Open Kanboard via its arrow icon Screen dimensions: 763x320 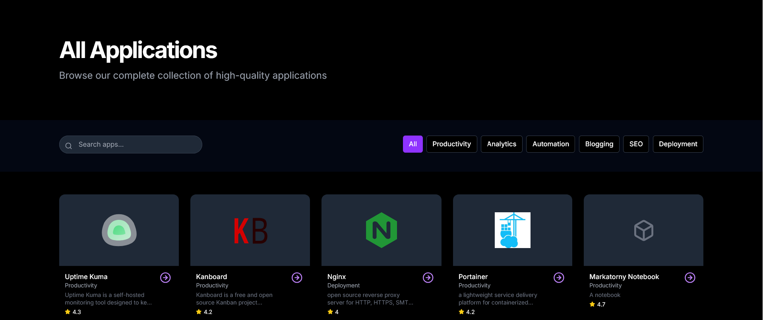(x=297, y=277)
